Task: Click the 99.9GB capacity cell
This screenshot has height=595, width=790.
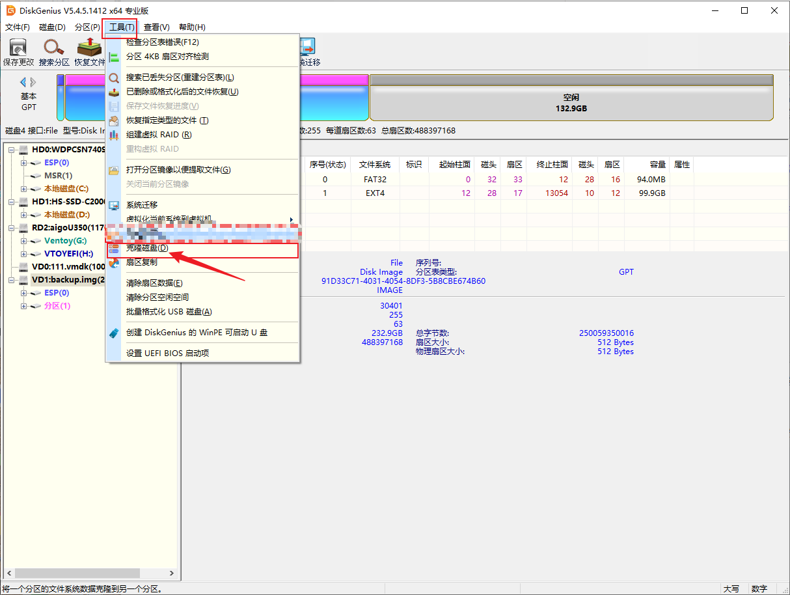Action: [x=647, y=193]
